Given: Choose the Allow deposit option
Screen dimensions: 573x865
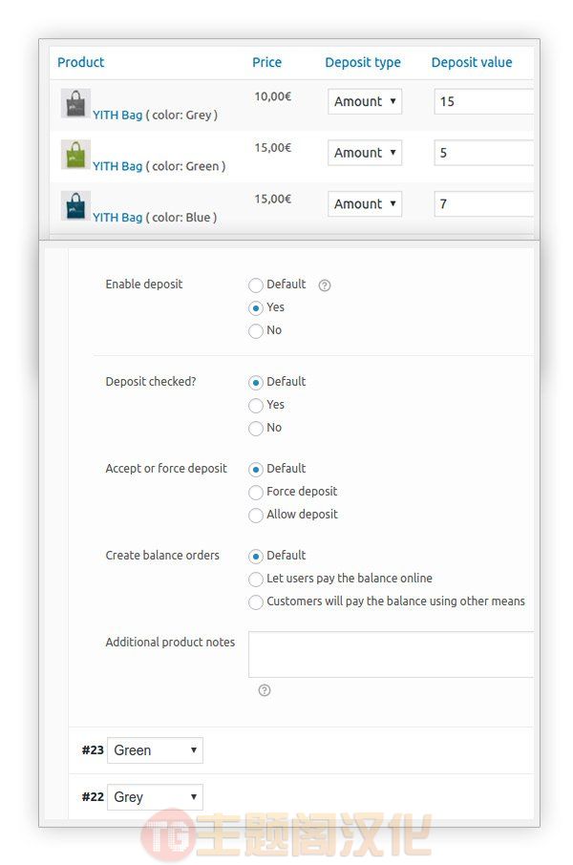Looking at the screenshot, I should click(256, 516).
